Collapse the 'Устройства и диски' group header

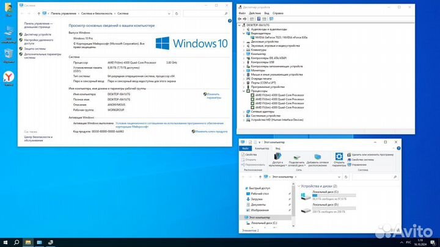click(x=298, y=185)
